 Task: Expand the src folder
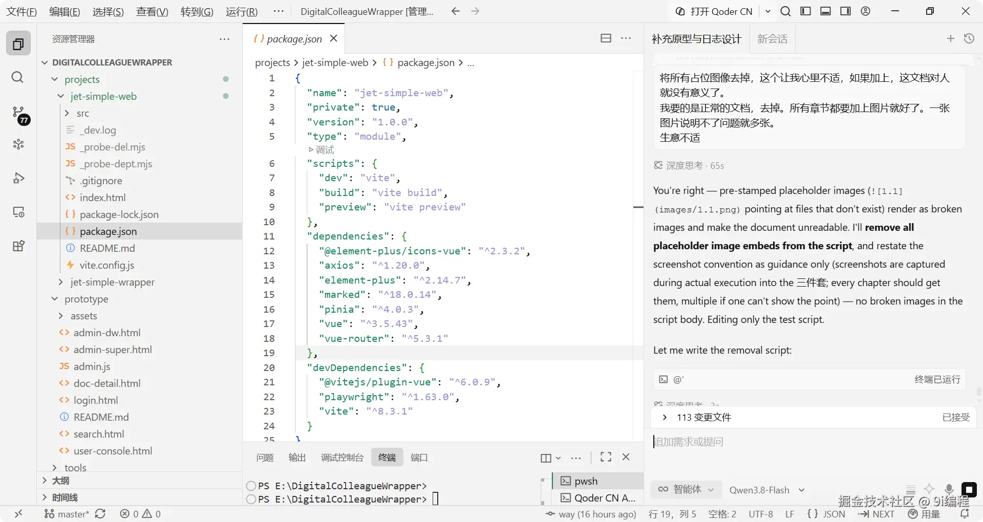tap(67, 113)
